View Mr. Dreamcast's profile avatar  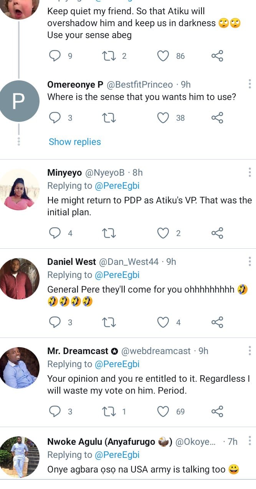[x=20, y=368]
